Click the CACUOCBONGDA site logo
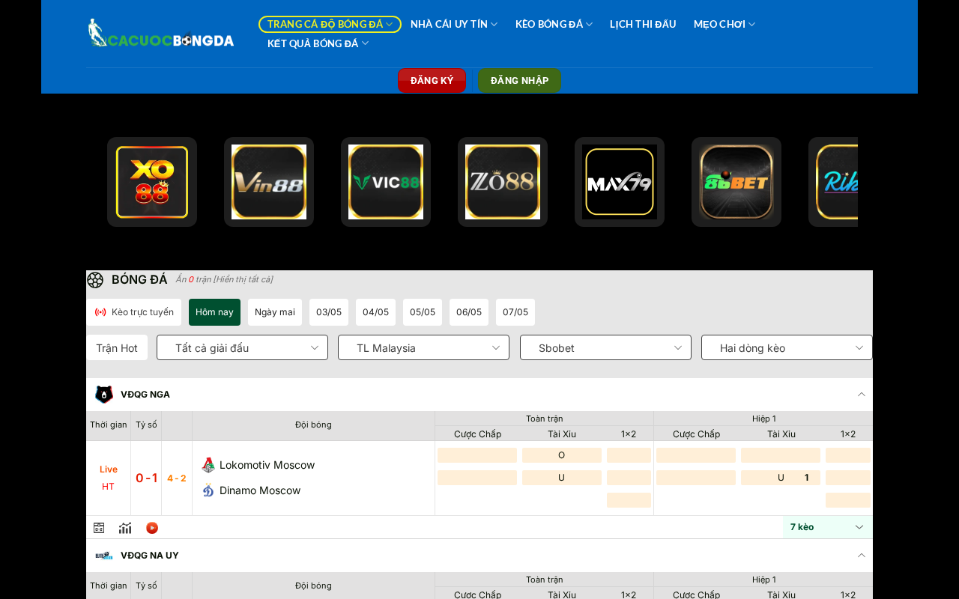The width and height of the screenshot is (959, 599). [160, 34]
